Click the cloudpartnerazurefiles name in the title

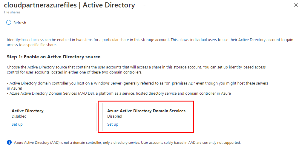pyautogui.click(x=40, y=5)
